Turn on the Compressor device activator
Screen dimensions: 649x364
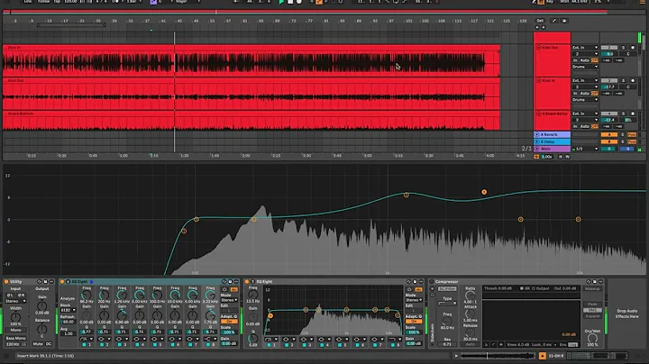coord(433,282)
